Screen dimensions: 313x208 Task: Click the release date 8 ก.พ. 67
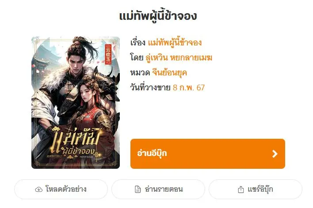point(189,88)
